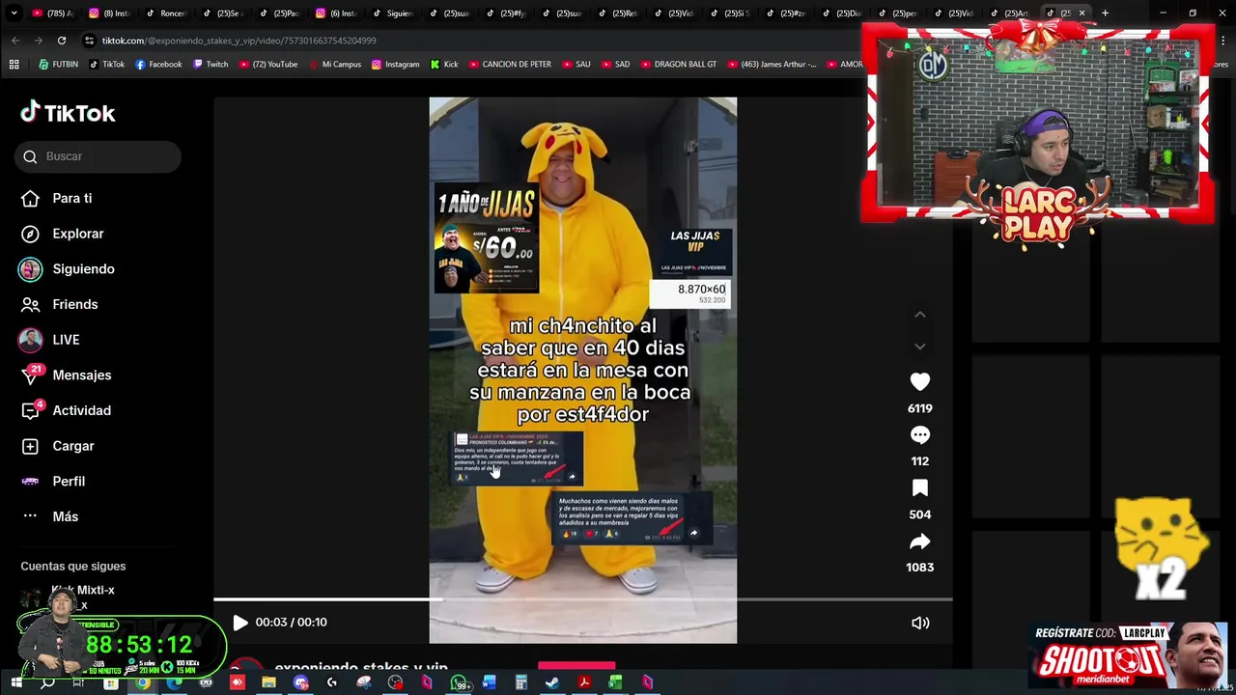Open Para ti home feed
1236x695 pixels.
pyautogui.click(x=57, y=198)
